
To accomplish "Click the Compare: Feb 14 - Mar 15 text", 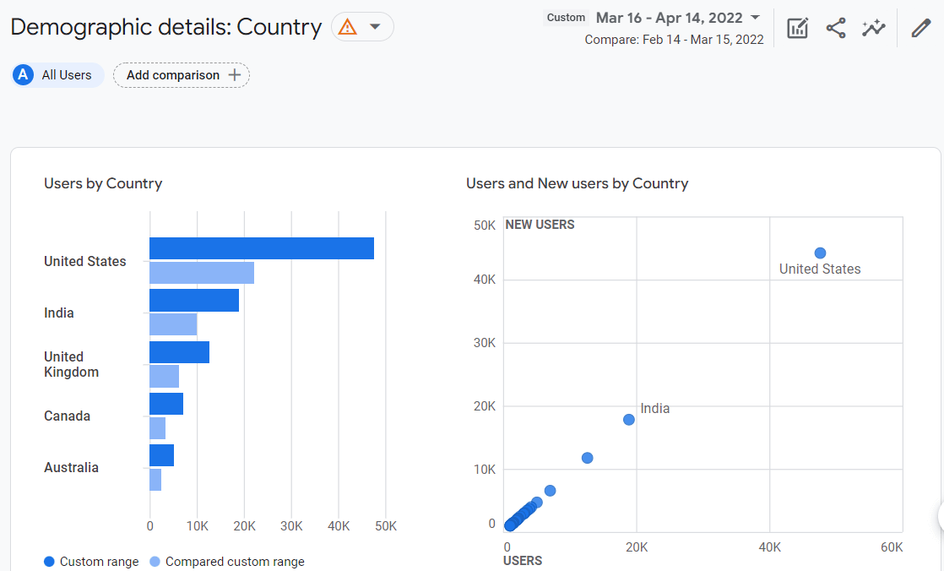I will click(674, 40).
